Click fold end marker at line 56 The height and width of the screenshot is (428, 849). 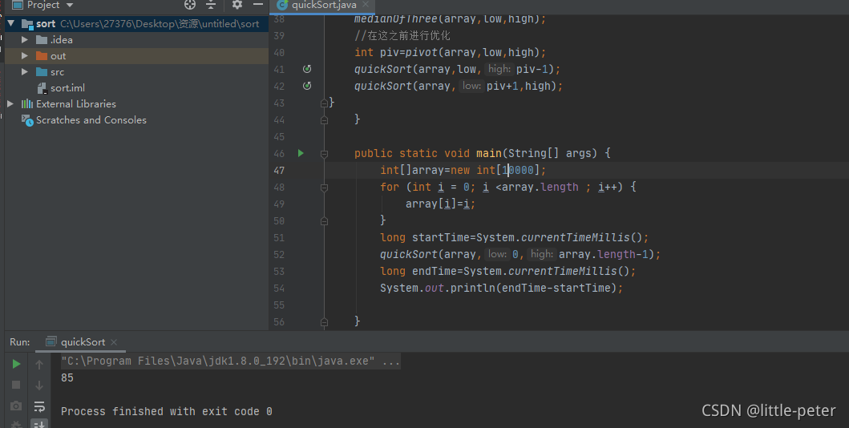tap(324, 322)
